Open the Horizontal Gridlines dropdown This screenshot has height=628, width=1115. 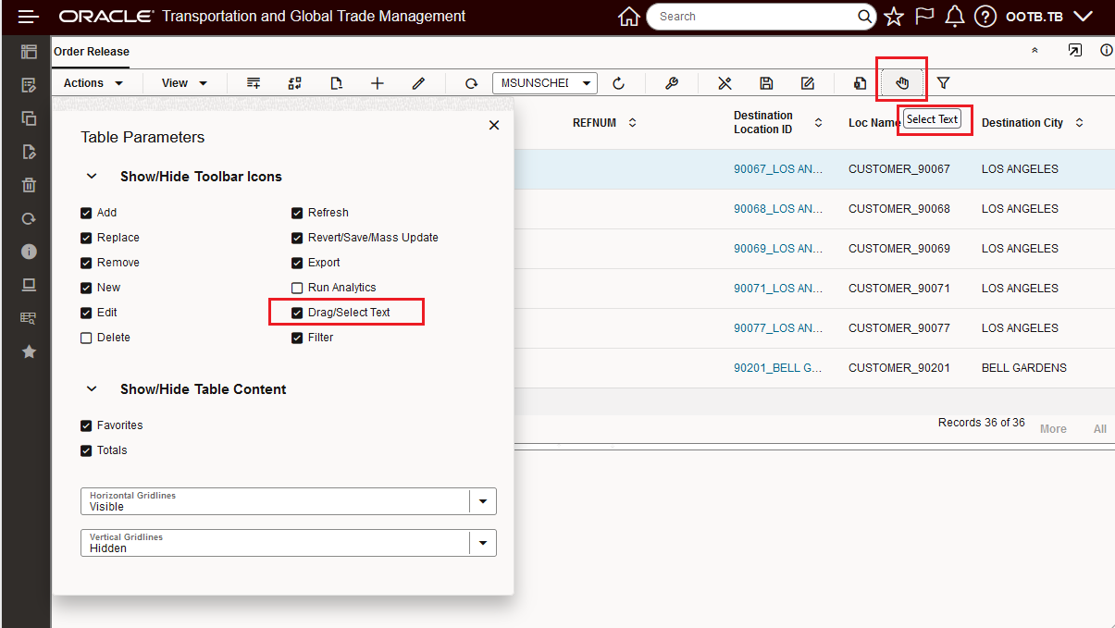tap(482, 501)
